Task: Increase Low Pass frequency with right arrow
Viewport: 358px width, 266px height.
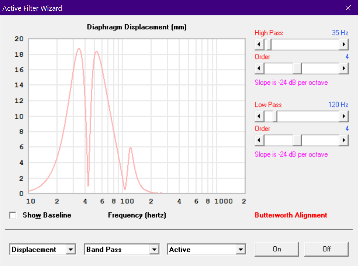Action: (344, 116)
